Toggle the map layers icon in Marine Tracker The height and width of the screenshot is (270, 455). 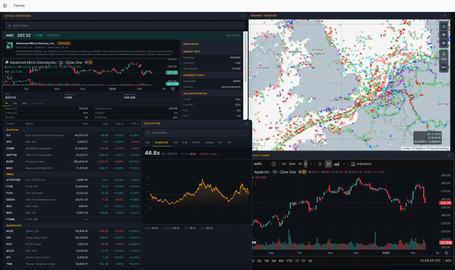click(444, 43)
